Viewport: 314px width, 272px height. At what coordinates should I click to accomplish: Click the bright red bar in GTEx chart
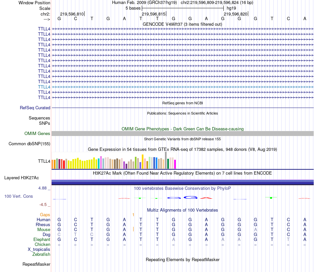click(64, 165)
